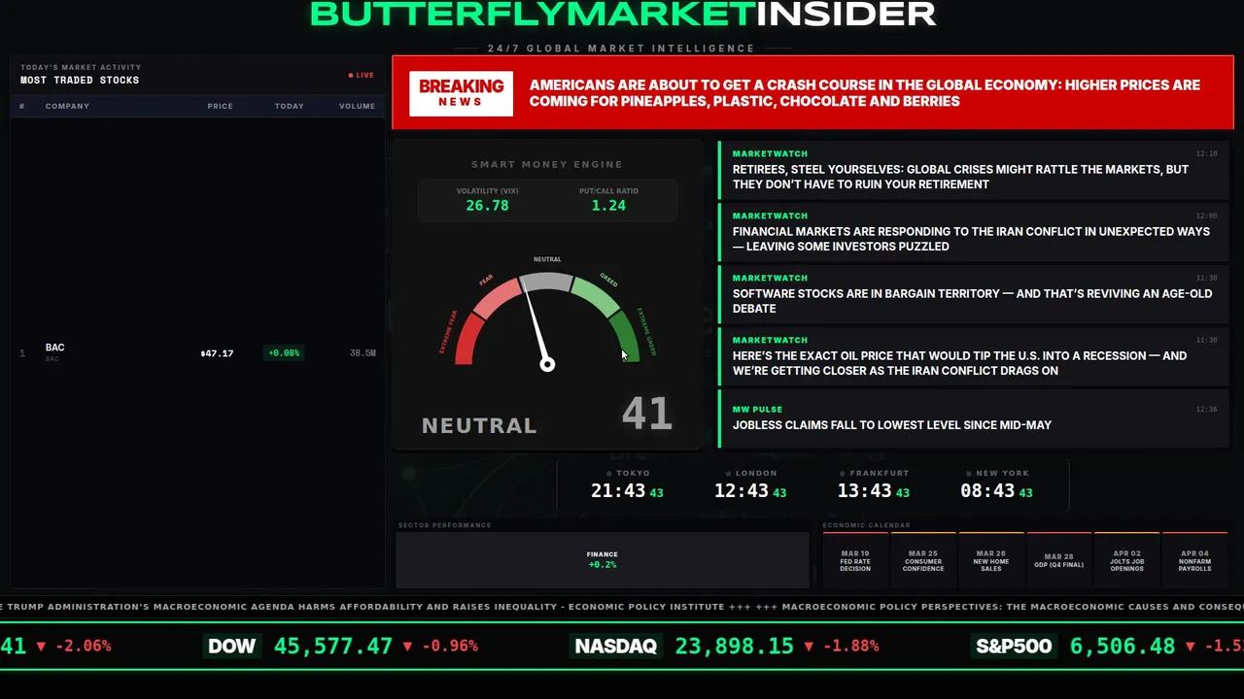Screen dimensions: 1244x699
Task: Sort by the COMPANY column header
Action: point(67,106)
